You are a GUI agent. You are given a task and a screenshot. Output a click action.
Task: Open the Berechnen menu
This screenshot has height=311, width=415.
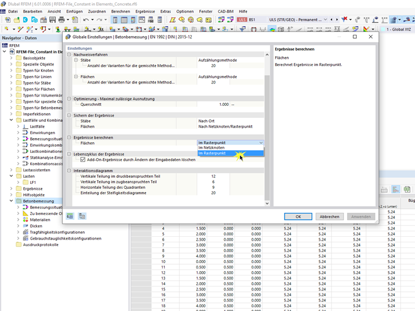tap(121, 11)
